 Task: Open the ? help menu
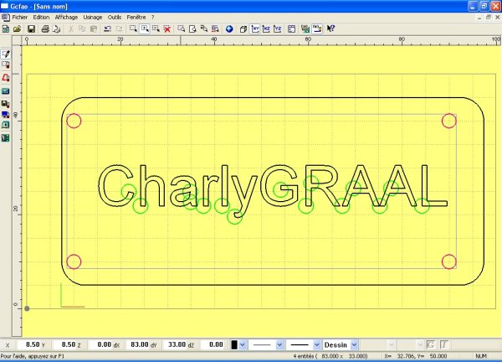(x=153, y=18)
